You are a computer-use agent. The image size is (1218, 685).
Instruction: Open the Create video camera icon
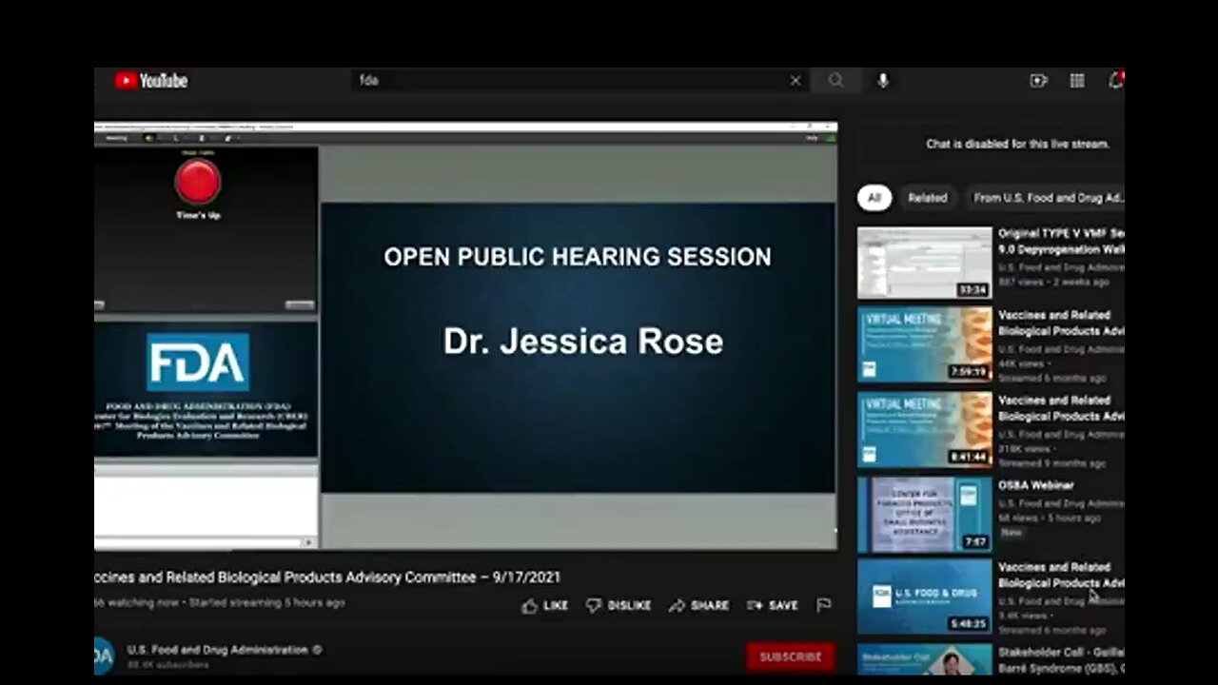(1038, 81)
